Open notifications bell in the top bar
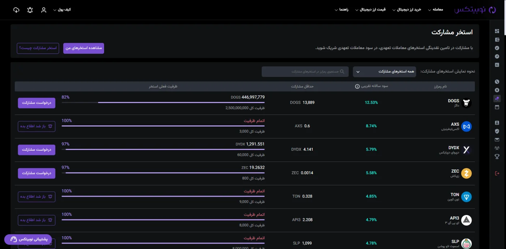506x249 pixels. [x=30, y=10]
